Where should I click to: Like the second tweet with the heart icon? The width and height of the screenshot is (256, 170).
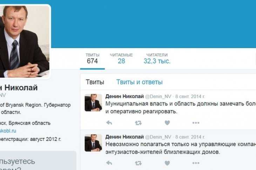pos(167,163)
